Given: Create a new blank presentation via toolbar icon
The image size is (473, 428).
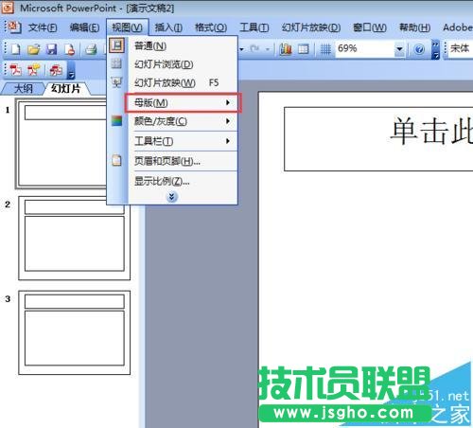Looking at the screenshot, I should point(16,49).
